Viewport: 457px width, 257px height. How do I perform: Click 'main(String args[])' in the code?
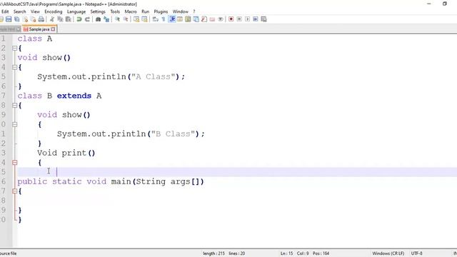[157, 181]
